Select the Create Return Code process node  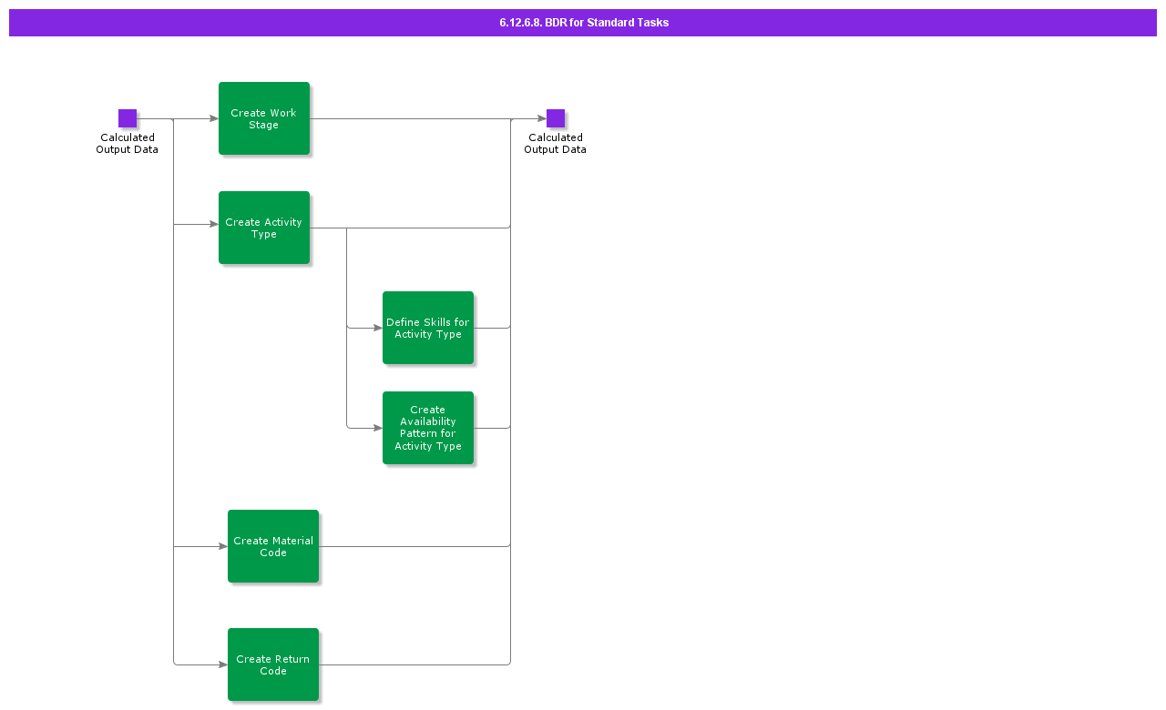(x=273, y=664)
